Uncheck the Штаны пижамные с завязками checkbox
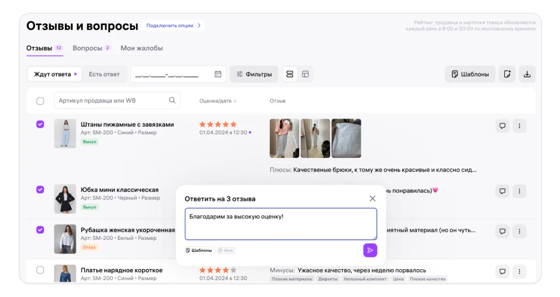560x297 pixels. point(40,125)
